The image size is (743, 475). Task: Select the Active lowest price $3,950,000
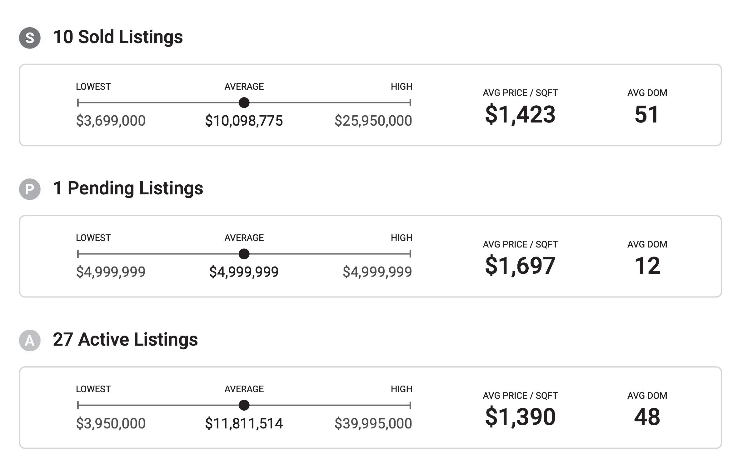tap(111, 423)
